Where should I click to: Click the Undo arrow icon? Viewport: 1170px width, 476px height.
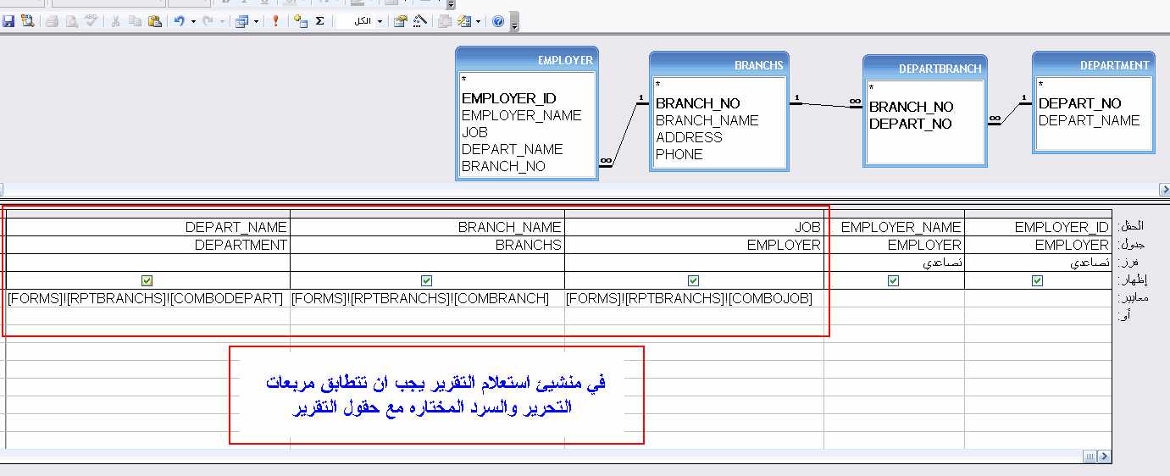(179, 21)
